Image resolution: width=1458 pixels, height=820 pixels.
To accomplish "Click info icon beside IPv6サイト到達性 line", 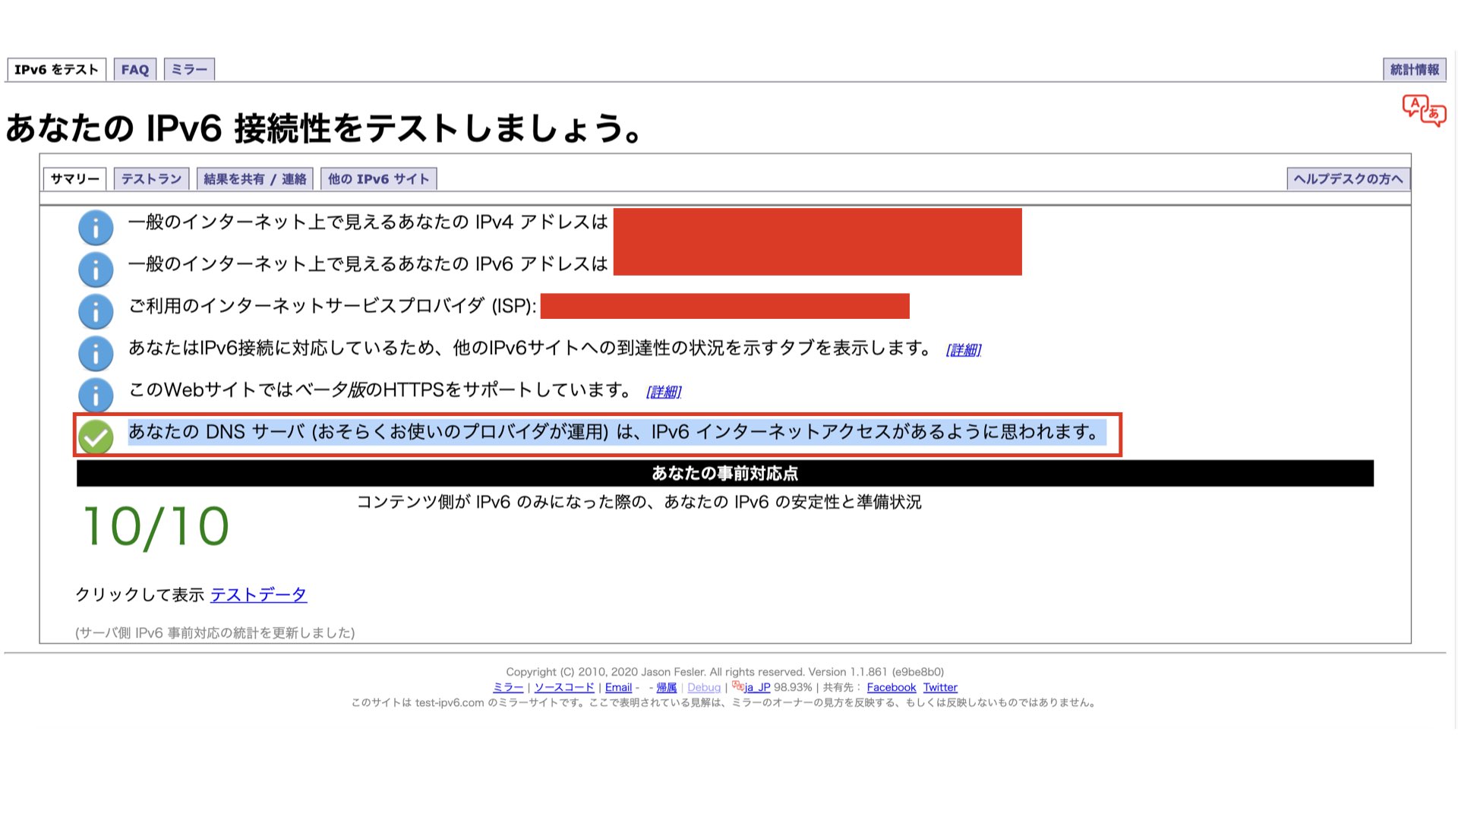I will [x=96, y=353].
